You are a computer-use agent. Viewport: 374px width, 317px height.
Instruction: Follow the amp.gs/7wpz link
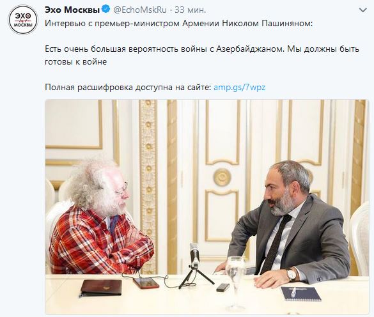[240, 88]
